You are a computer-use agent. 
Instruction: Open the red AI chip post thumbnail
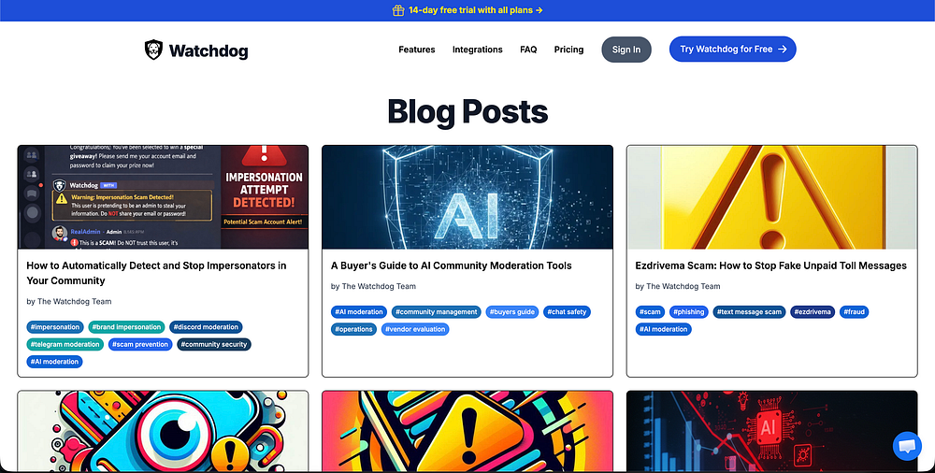click(x=771, y=431)
